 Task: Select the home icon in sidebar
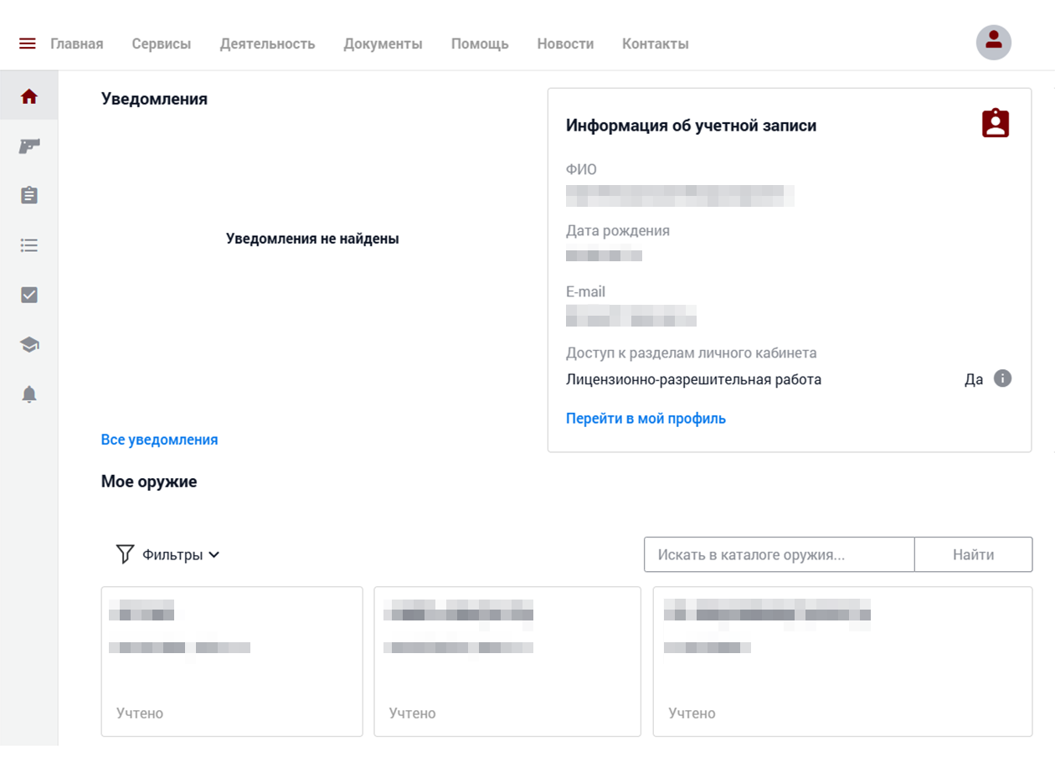[x=29, y=96]
